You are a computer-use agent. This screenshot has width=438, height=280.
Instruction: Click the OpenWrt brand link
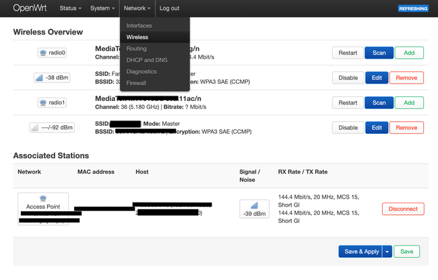(30, 8)
